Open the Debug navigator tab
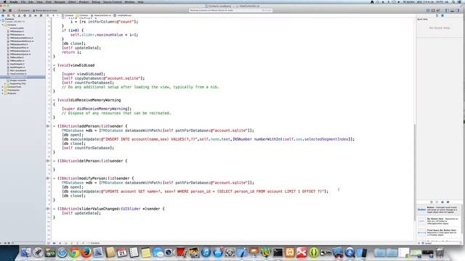This screenshot has width=465, height=261. pos(30,15)
